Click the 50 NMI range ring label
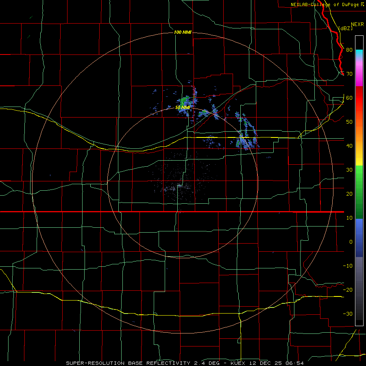Viewport: 366px width, 366px height. point(183,107)
